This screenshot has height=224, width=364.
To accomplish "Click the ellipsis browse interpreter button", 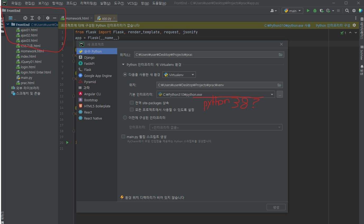I will [280, 94].
